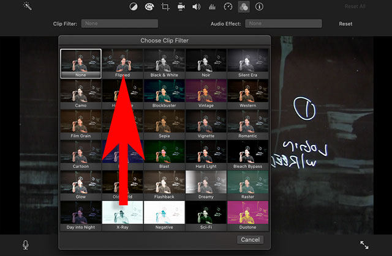Open noise reduction and equalizer bars icon
Viewport: 392px width, 256px height.
pyautogui.click(x=213, y=7)
